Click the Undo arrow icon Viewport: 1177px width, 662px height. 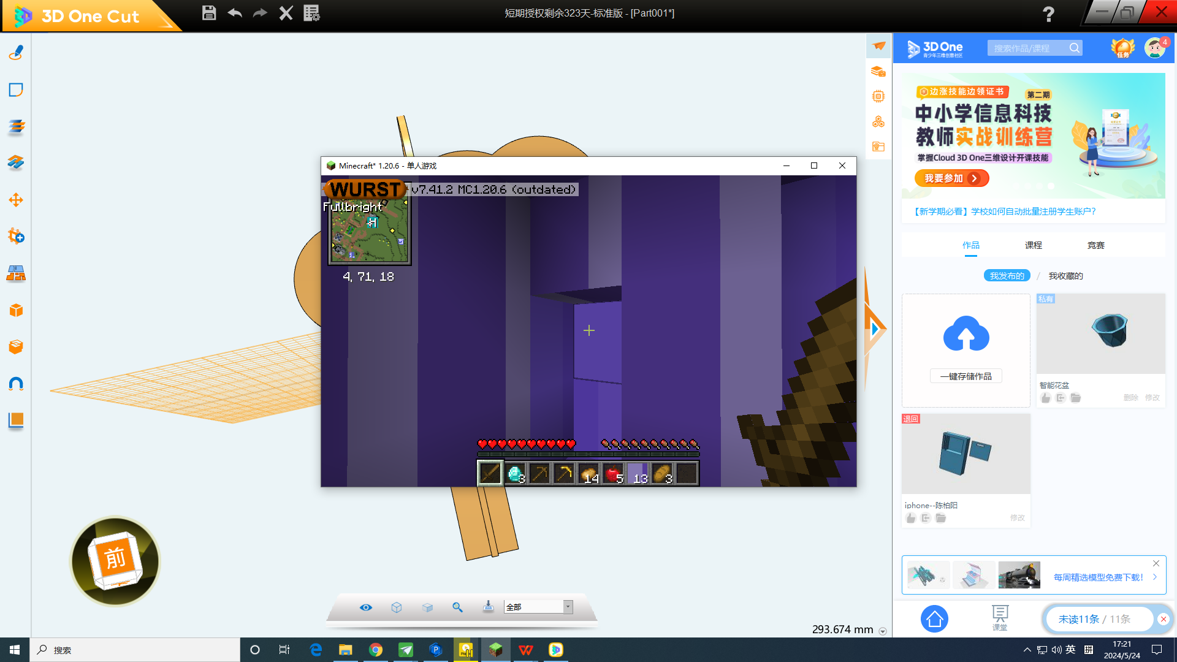[x=235, y=13]
